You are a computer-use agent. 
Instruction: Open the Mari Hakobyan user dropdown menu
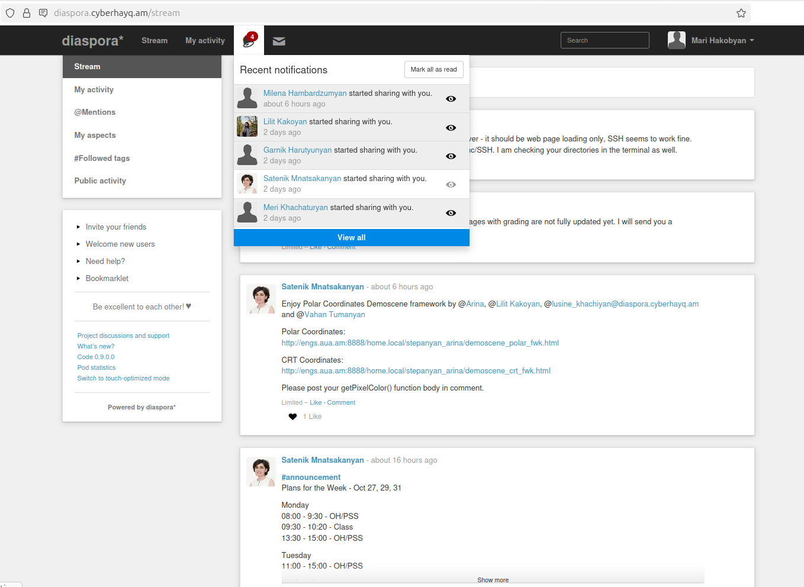(722, 40)
